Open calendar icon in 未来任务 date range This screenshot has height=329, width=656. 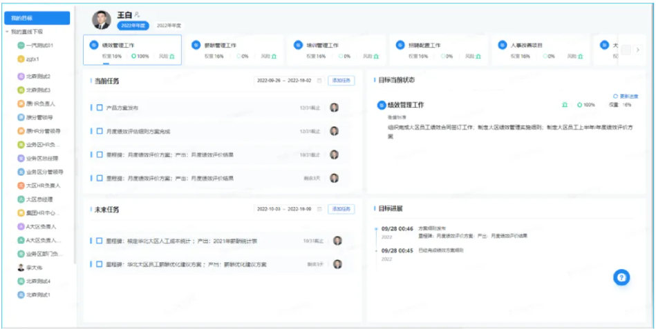tap(319, 209)
